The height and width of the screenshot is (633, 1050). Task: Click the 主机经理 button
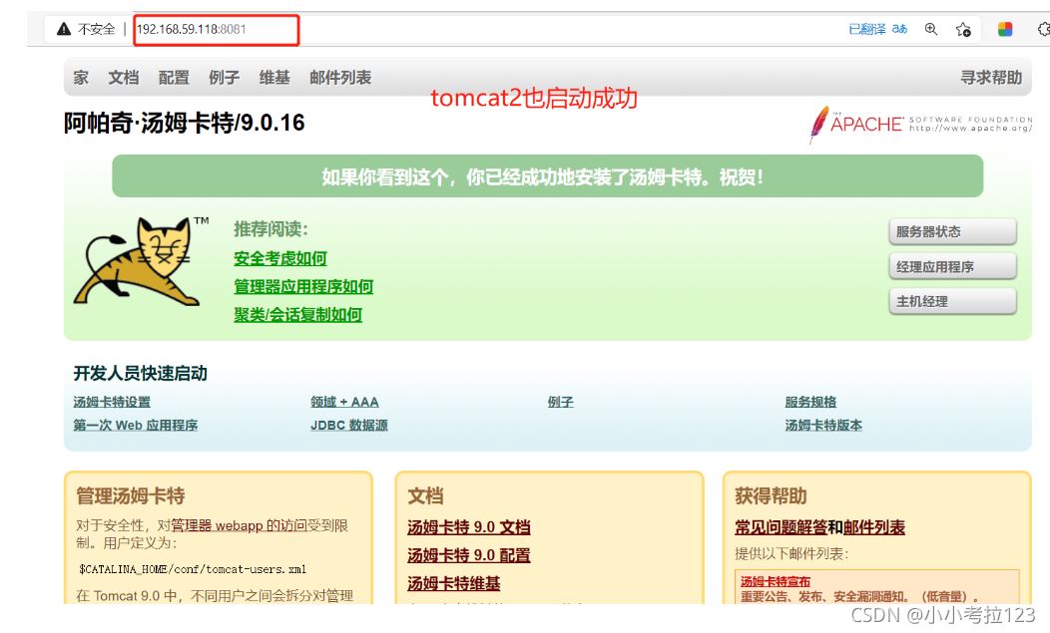tap(953, 301)
